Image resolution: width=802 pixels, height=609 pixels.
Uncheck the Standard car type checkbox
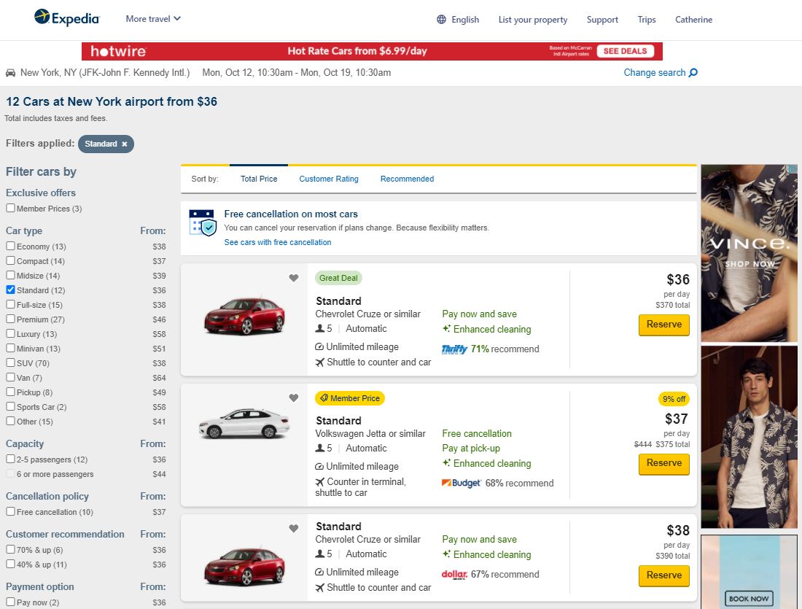click(10, 290)
